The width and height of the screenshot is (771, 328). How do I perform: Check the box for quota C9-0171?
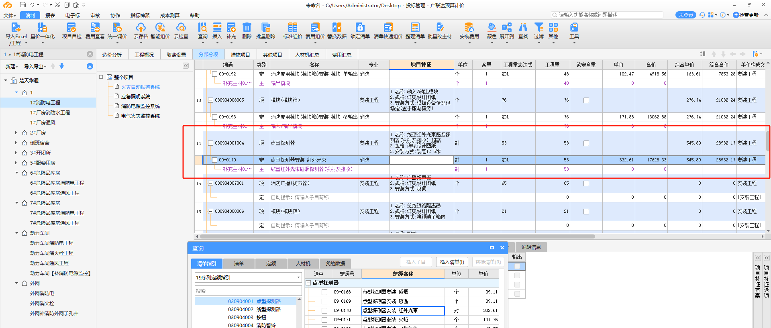pos(324,320)
